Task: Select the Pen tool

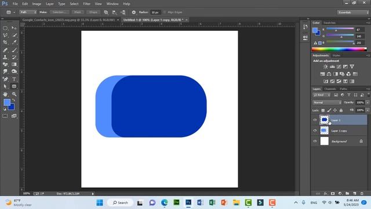Action: (5, 79)
